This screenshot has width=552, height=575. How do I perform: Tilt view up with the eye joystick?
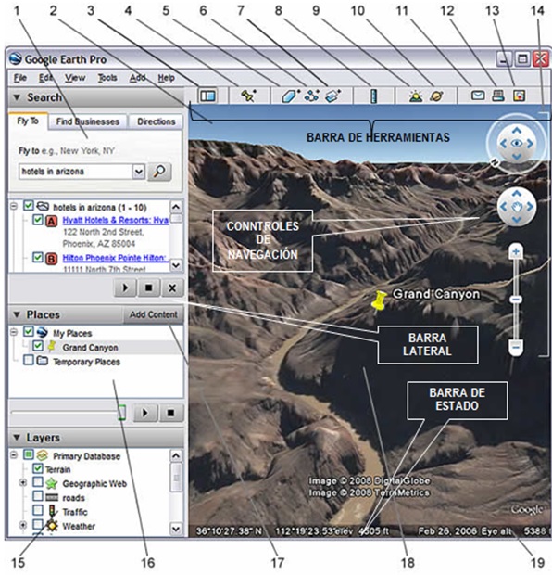[517, 131]
